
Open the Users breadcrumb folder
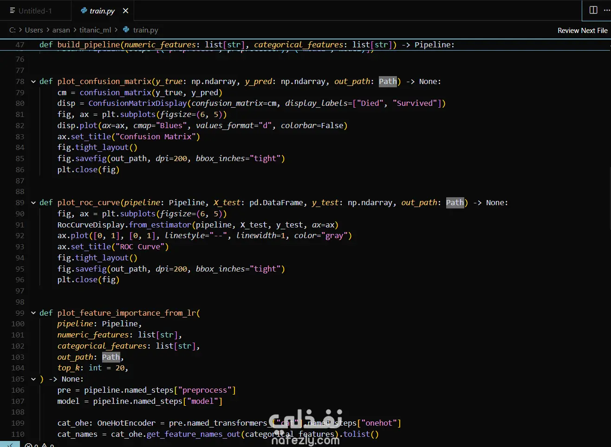(x=34, y=30)
